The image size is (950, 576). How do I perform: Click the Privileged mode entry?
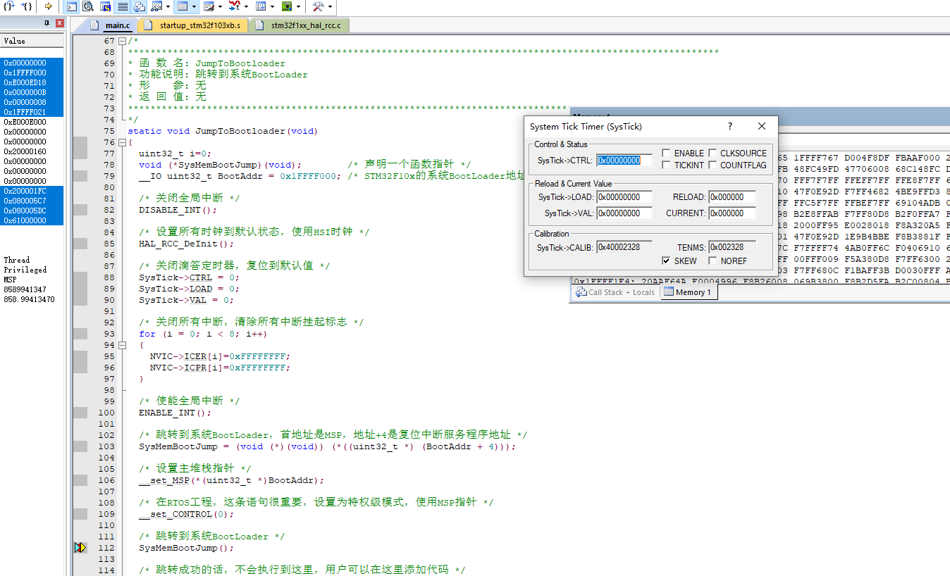[x=25, y=270]
